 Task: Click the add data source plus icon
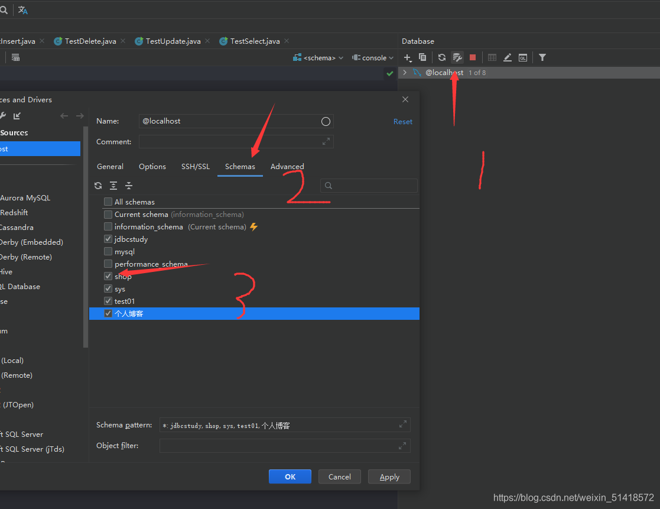click(x=408, y=58)
